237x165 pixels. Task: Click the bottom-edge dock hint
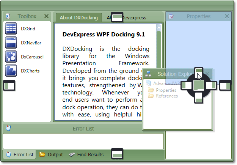(x=118, y=154)
